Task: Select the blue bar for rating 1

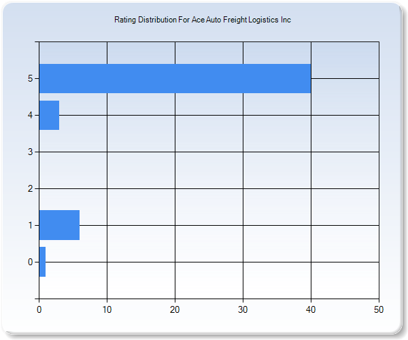Action: point(59,225)
